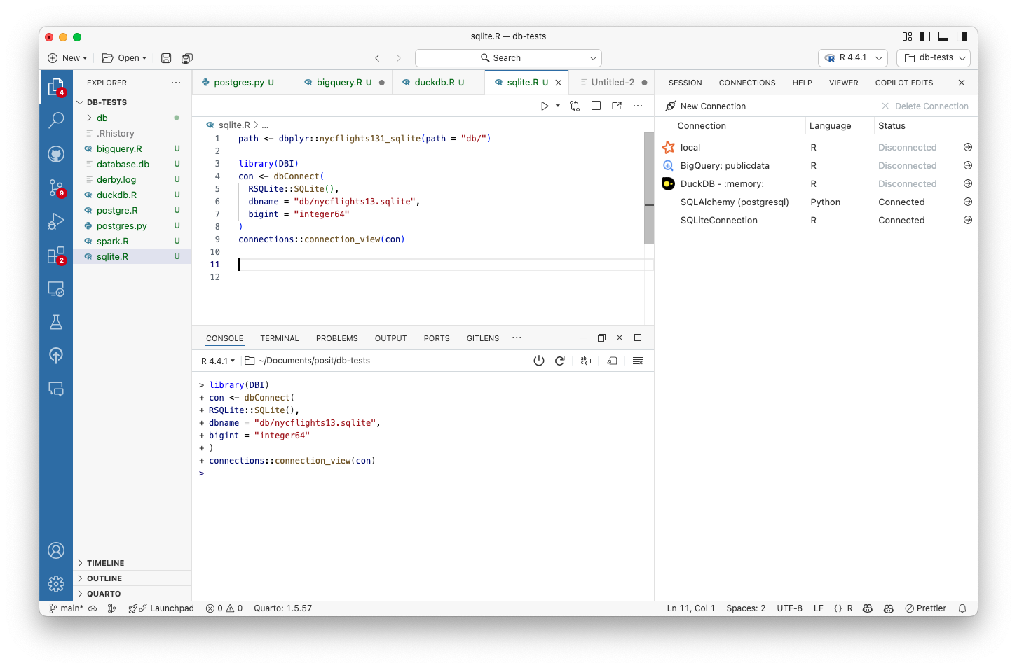Toggle the bottom panel layout button

[943, 36]
